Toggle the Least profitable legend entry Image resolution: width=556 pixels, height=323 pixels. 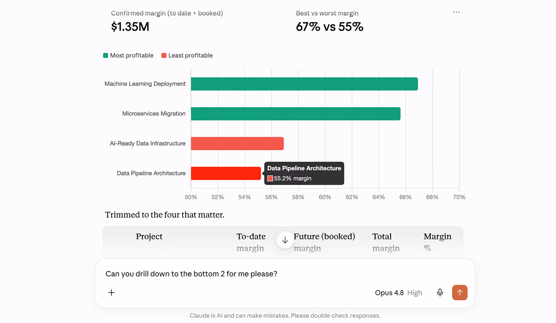point(187,55)
